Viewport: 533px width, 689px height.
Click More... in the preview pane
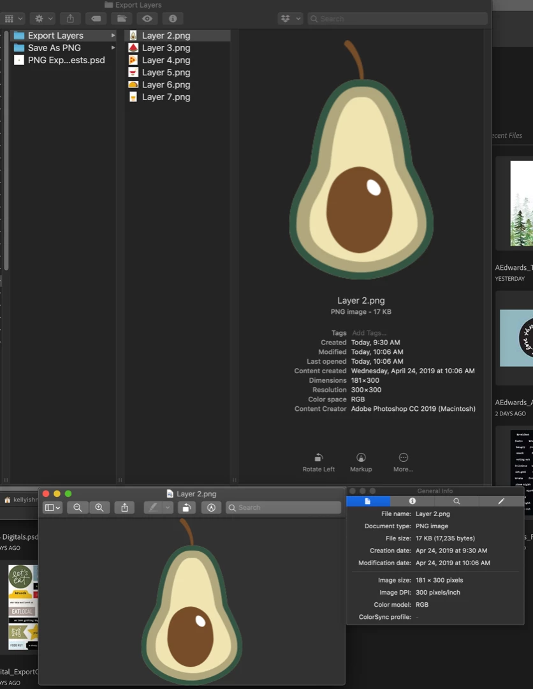point(403,463)
